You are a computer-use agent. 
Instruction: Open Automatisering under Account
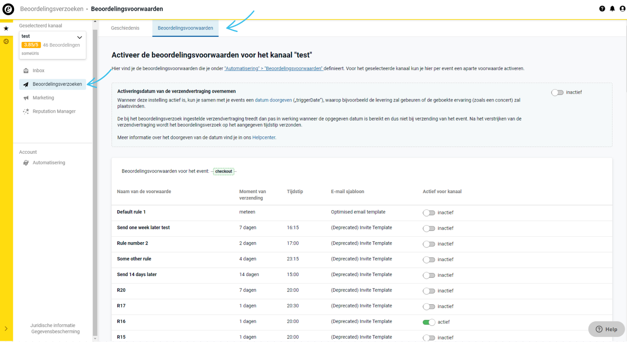[x=49, y=163]
